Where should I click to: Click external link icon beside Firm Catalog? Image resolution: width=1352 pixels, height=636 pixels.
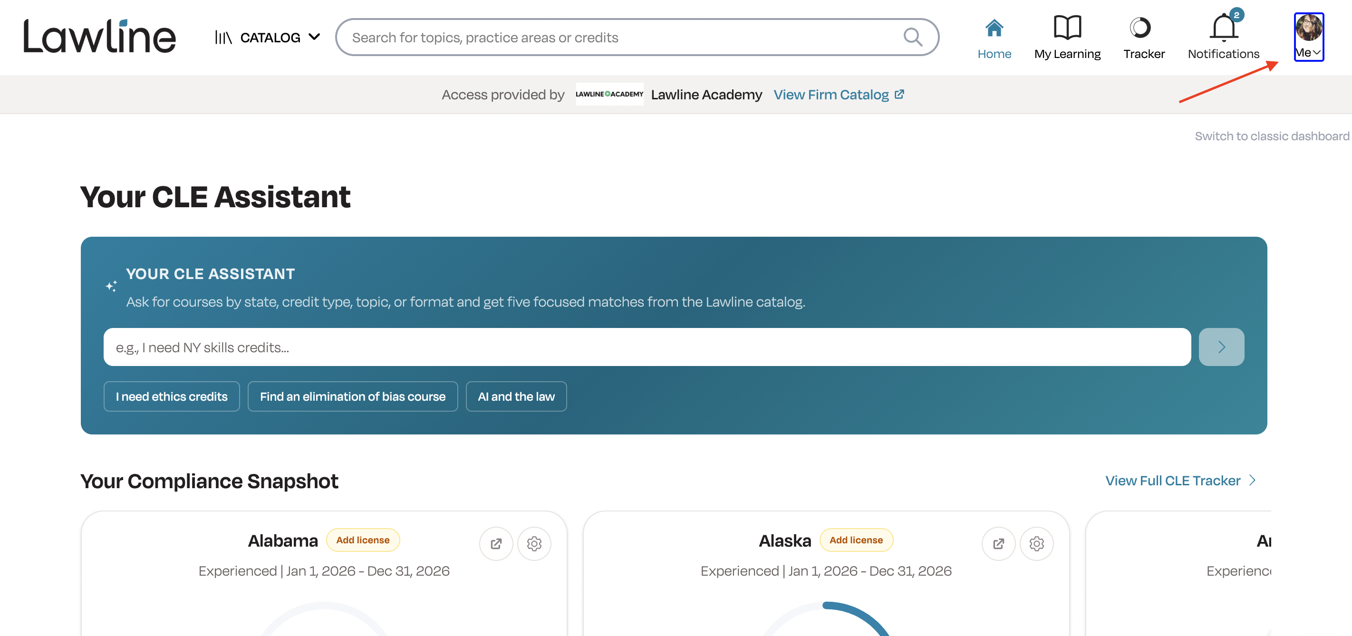pyautogui.click(x=899, y=95)
